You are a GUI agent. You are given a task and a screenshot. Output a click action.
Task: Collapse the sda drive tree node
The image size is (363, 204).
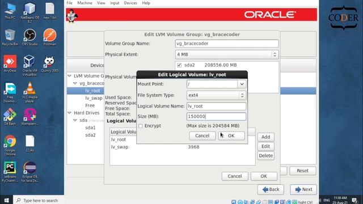[x=75, y=120]
